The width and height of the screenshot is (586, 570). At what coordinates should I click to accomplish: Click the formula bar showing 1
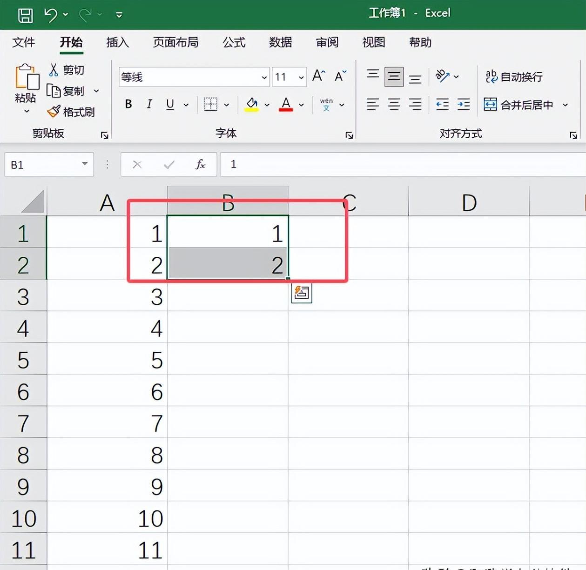403,164
